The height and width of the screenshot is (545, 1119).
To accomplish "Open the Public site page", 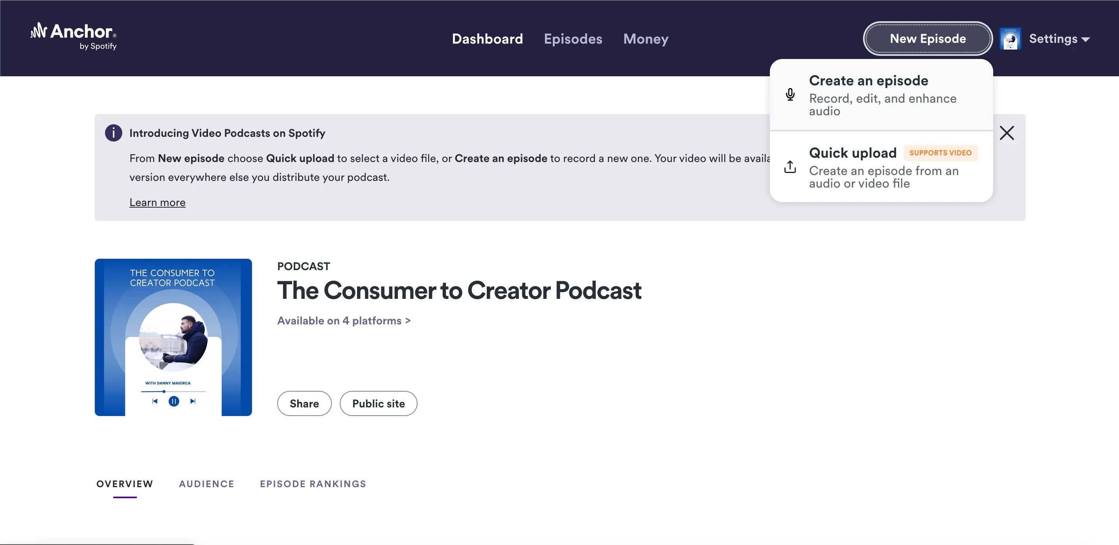I will [x=378, y=403].
